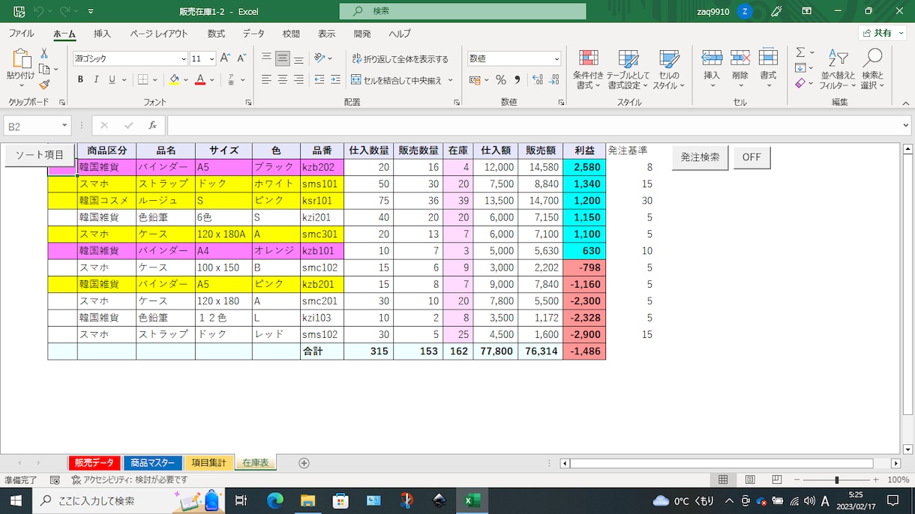Click the 発注検索 button
Screen dimensions: 915x514
tap(700, 157)
